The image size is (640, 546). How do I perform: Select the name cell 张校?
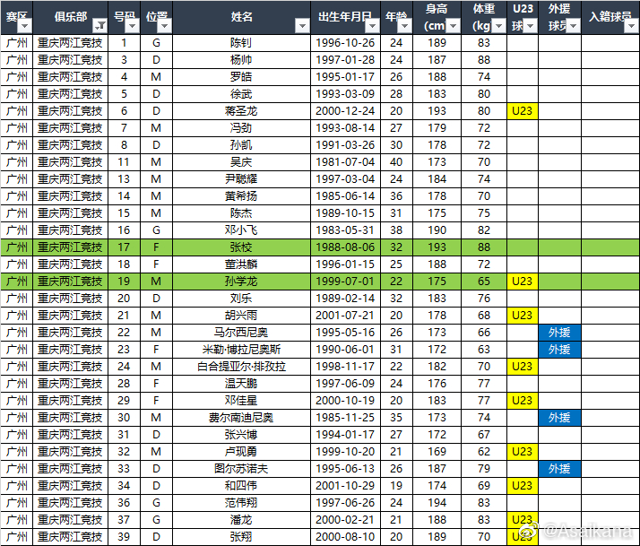241,247
